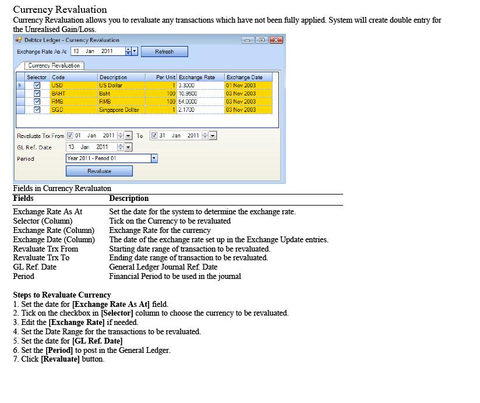Toggle the SGD currency checkbox
This screenshot has width=480, height=403.
pyautogui.click(x=37, y=110)
